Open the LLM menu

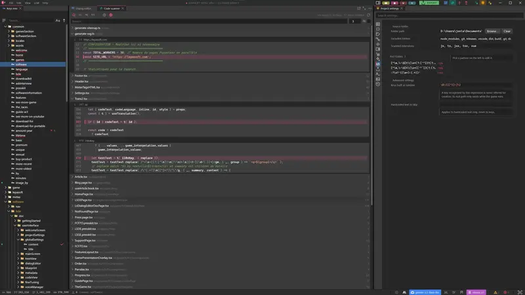point(36,3)
